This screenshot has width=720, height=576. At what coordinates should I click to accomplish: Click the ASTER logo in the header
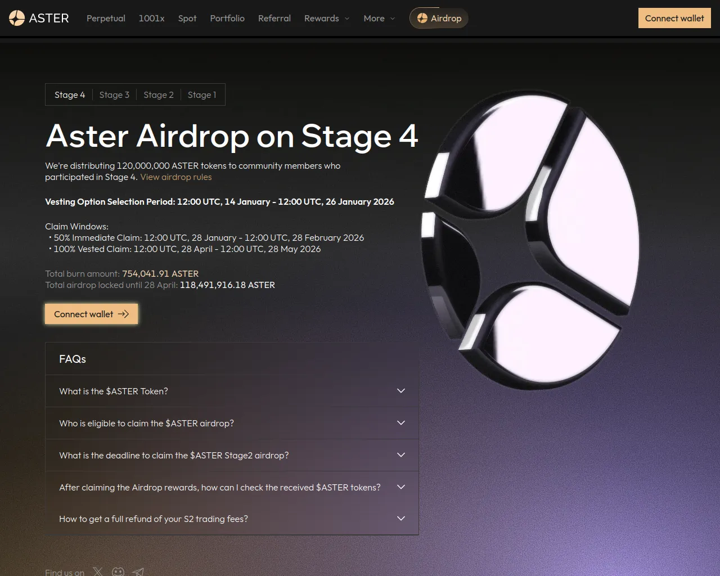point(39,18)
